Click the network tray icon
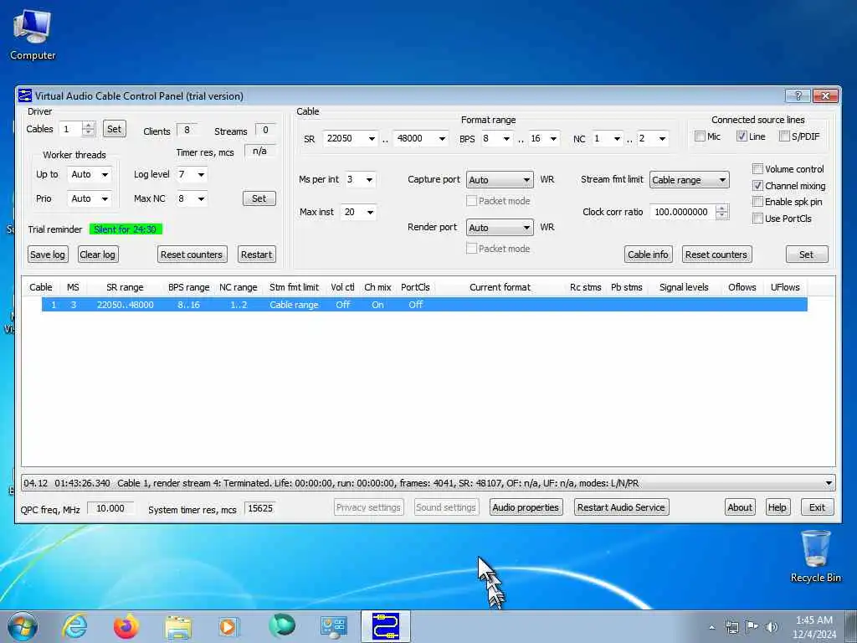 731,627
